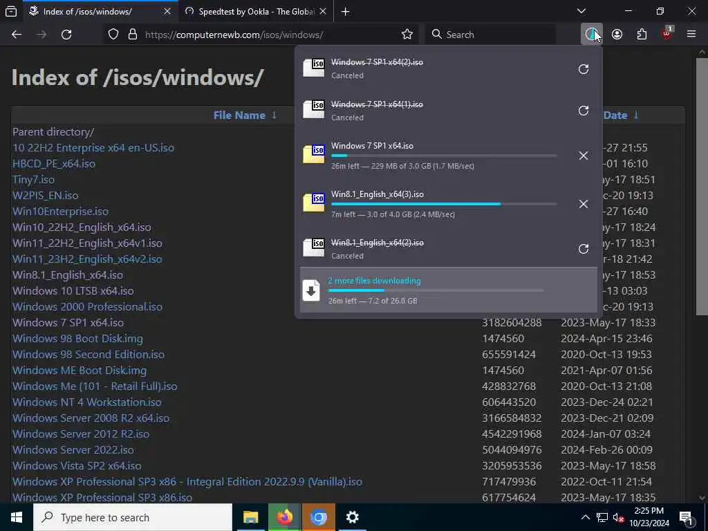Viewport: 708px width, 531px height.
Task: Bookmark this page with the star icon
Action: [x=407, y=35]
